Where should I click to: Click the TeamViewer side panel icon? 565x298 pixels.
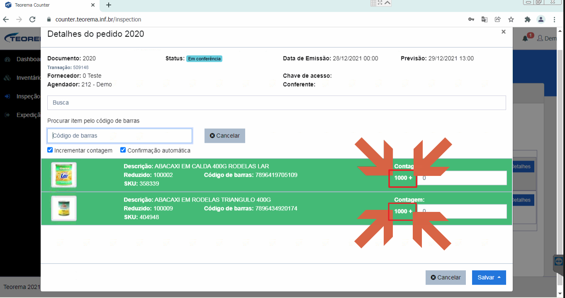[x=558, y=262]
